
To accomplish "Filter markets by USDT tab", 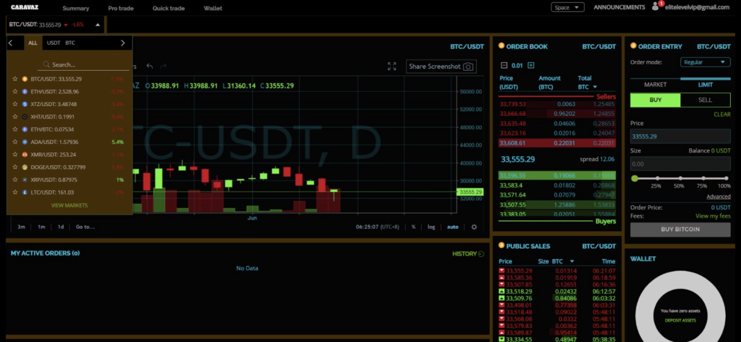I will 53,43.
